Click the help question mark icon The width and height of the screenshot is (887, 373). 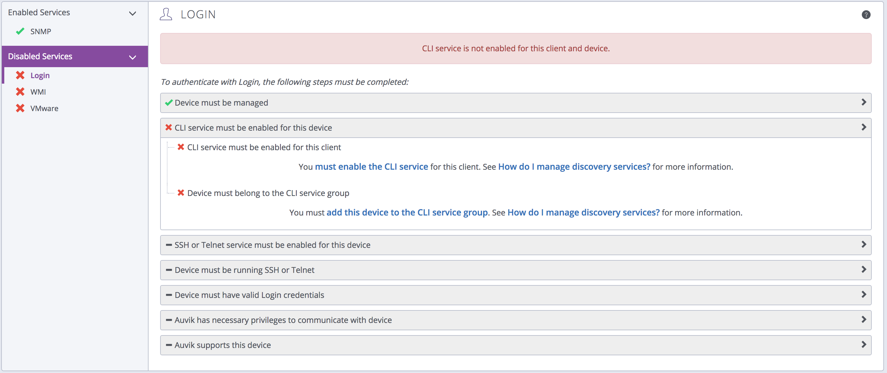pyautogui.click(x=866, y=14)
